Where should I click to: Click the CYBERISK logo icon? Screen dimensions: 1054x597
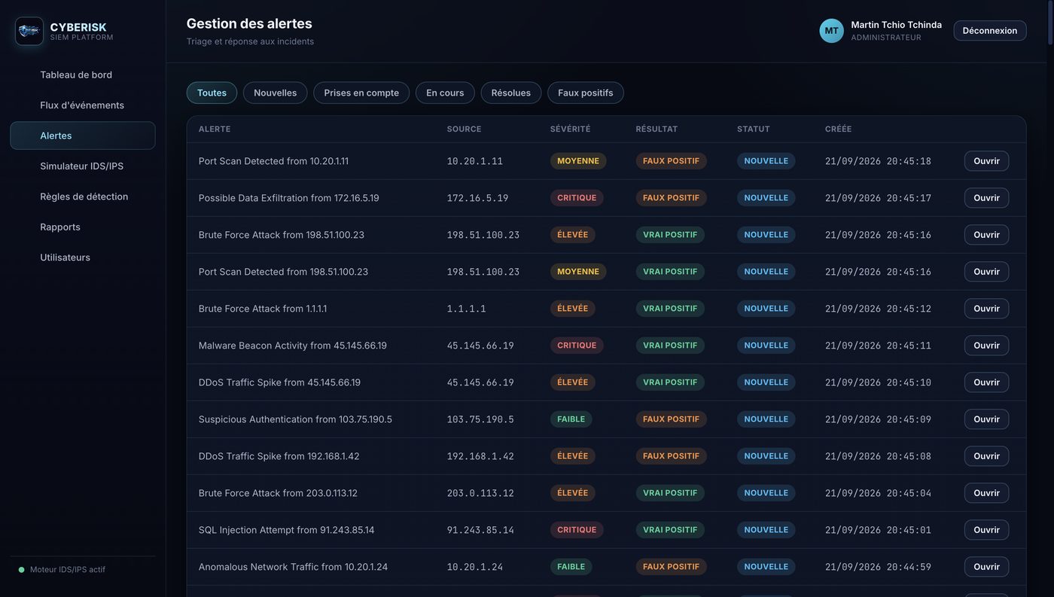29,31
